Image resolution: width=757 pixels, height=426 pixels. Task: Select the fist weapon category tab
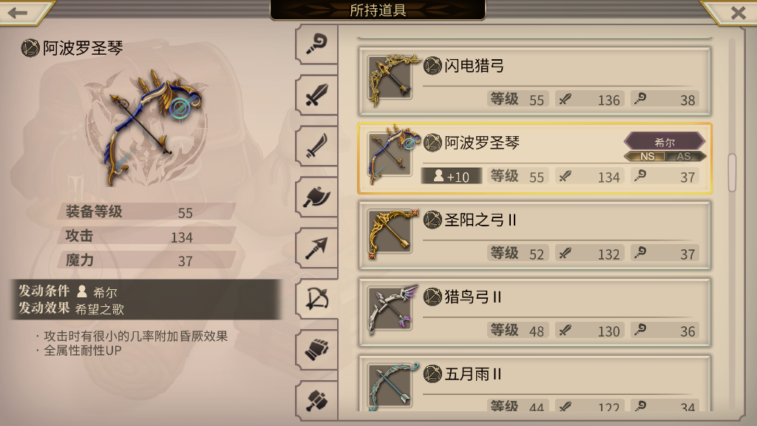click(x=316, y=350)
